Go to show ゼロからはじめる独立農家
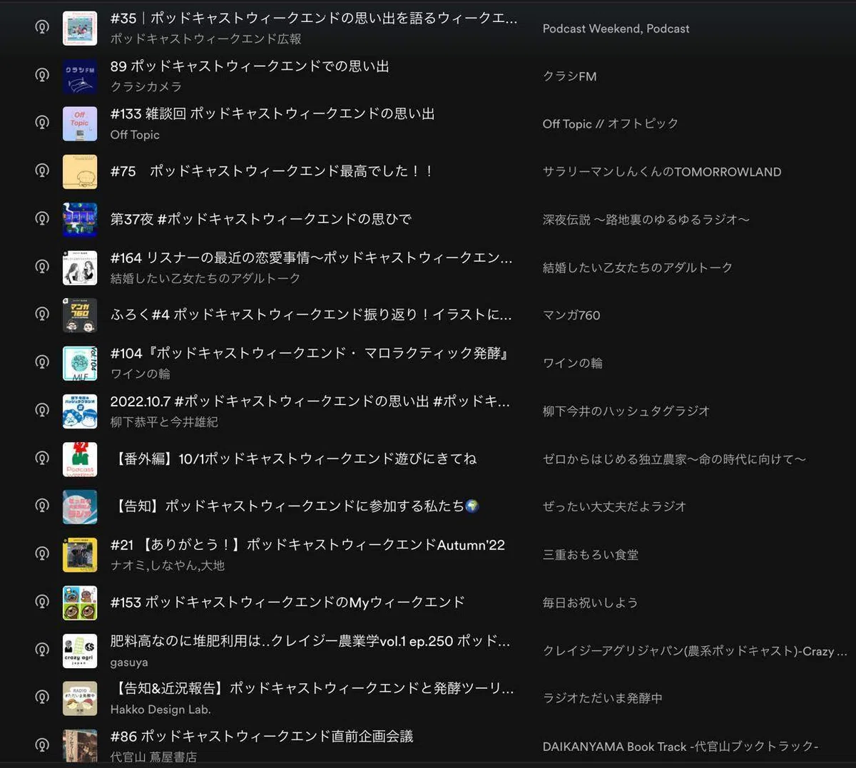Image resolution: width=856 pixels, height=768 pixels. pyautogui.click(x=674, y=459)
